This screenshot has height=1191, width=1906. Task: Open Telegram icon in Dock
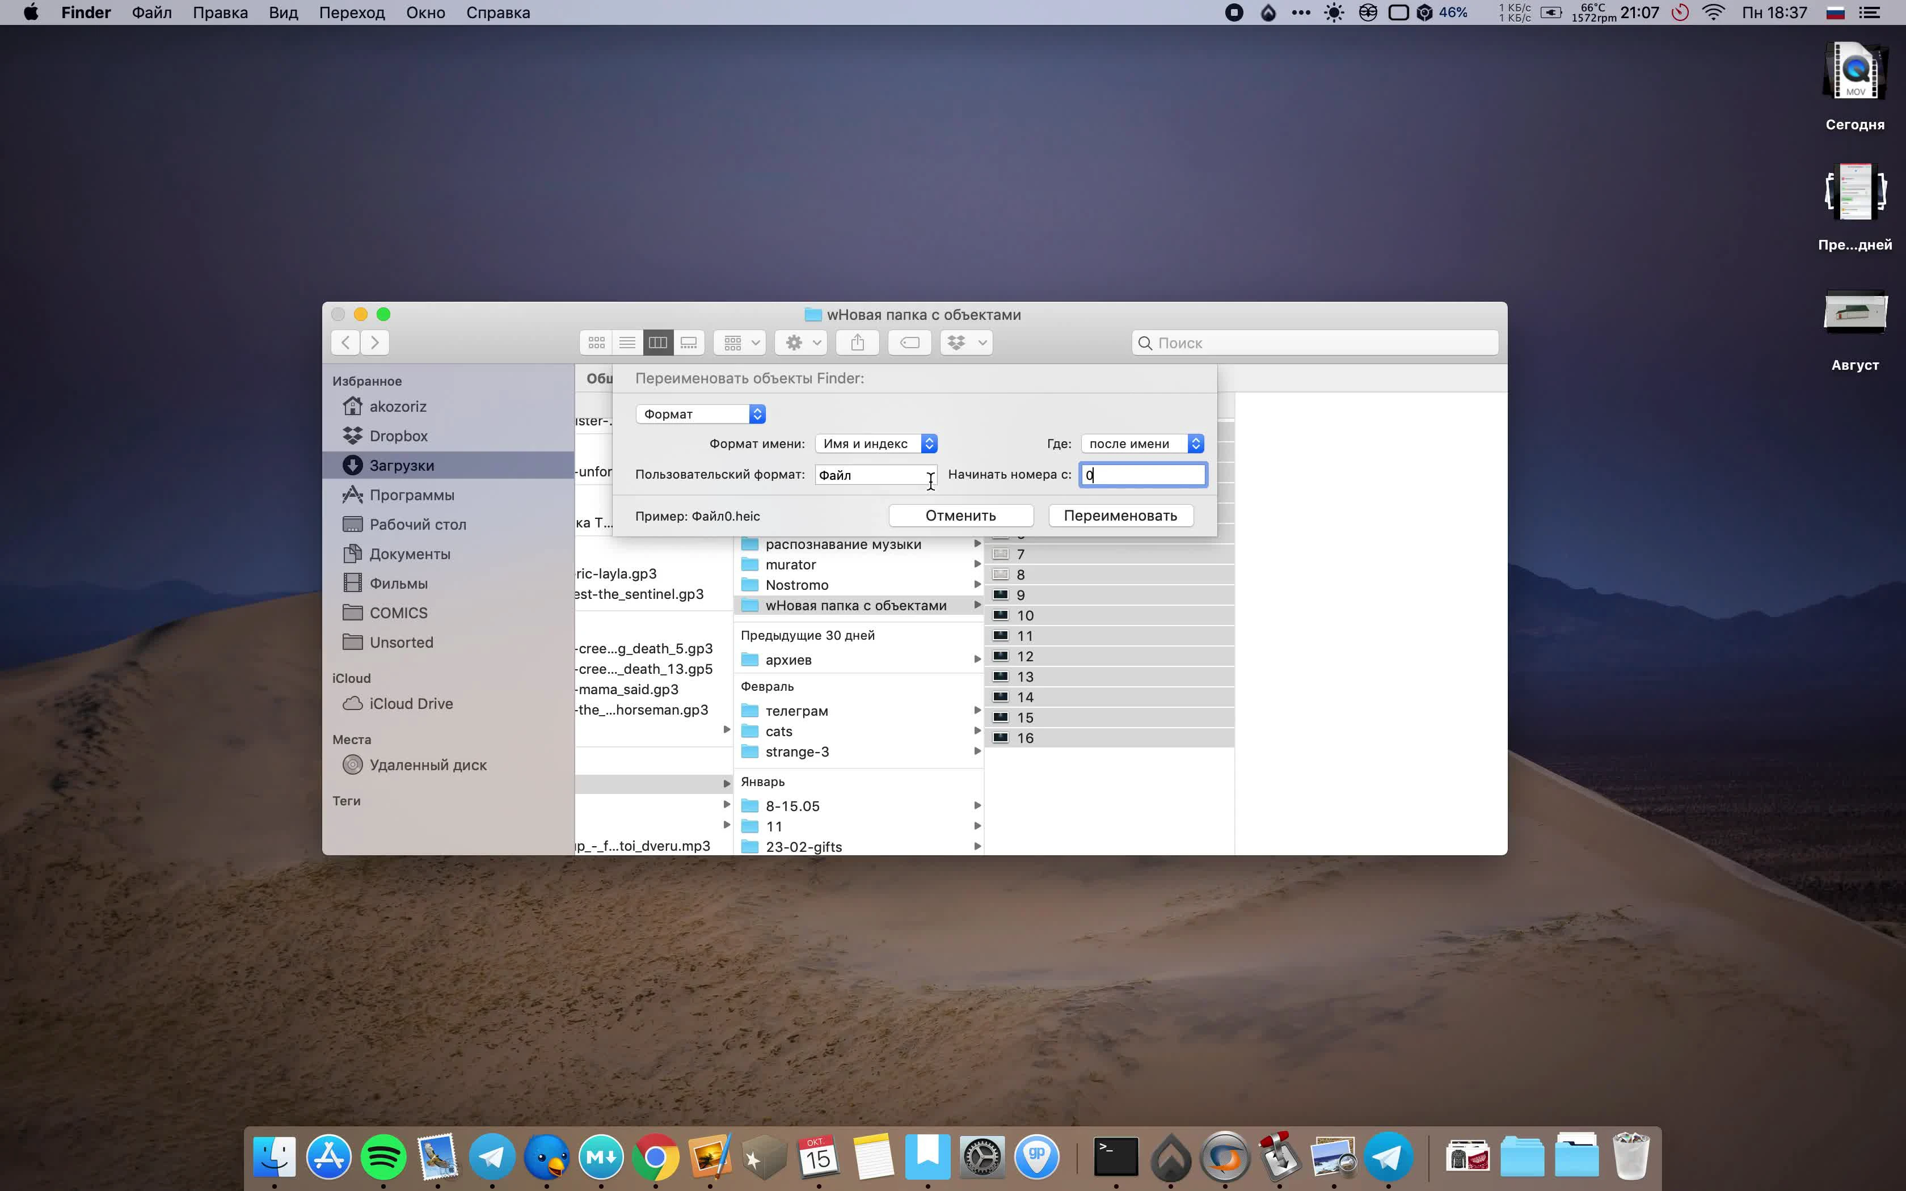pyautogui.click(x=491, y=1157)
